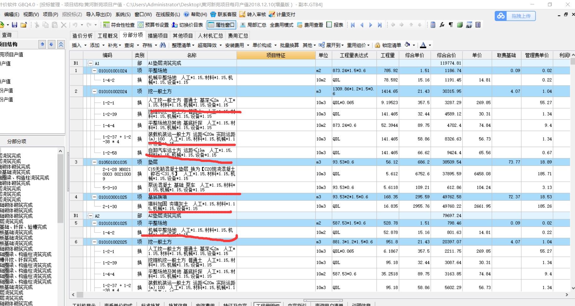Click 预算书设置 button

(153, 25)
